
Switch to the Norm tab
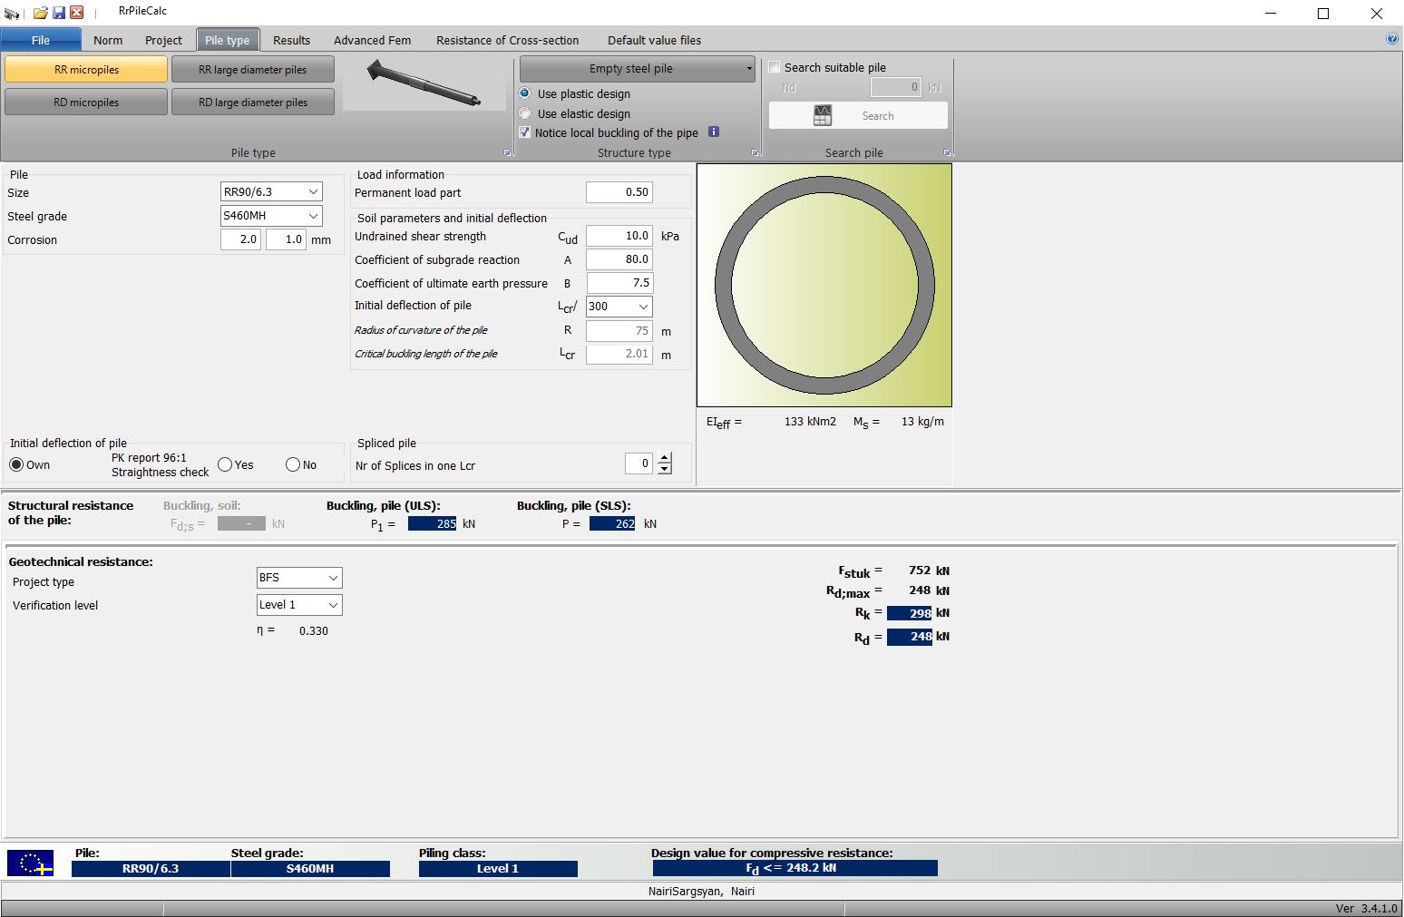[x=108, y=40]
